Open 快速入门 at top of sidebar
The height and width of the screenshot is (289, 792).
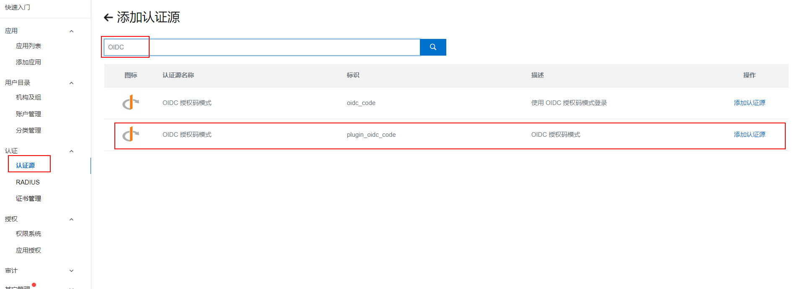pos(18,8)
